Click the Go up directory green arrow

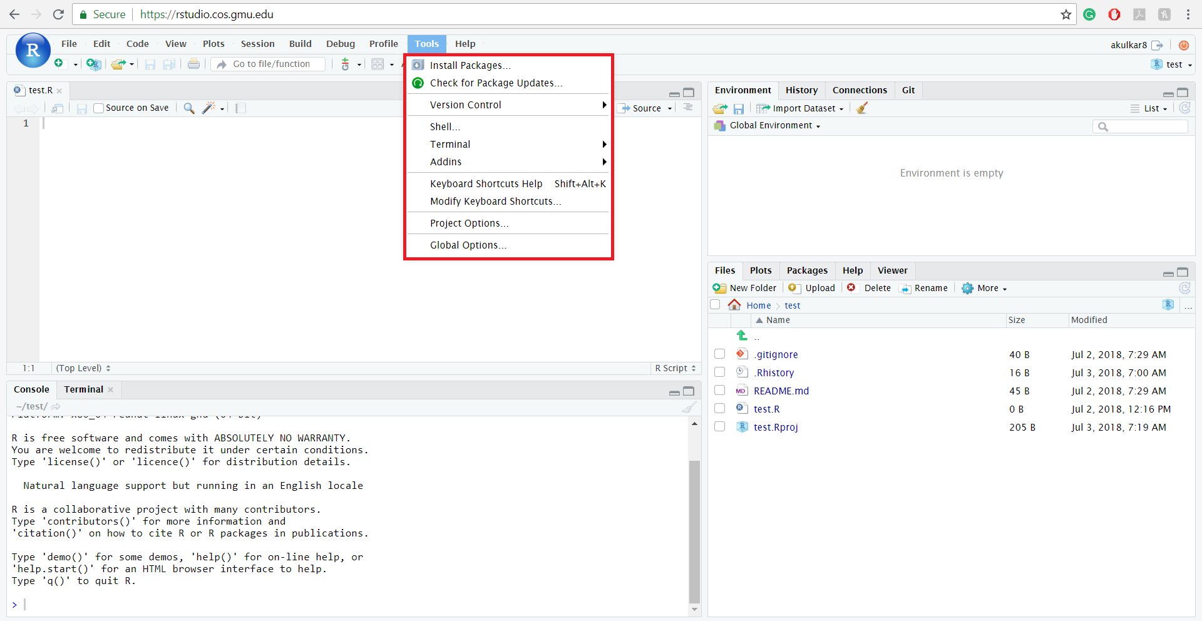[742, 336]
